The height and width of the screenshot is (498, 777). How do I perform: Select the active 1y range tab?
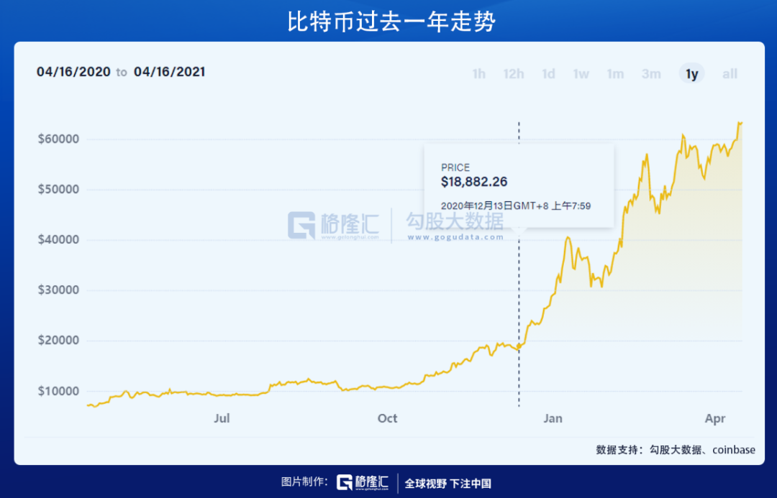click(x=692, y=74)
